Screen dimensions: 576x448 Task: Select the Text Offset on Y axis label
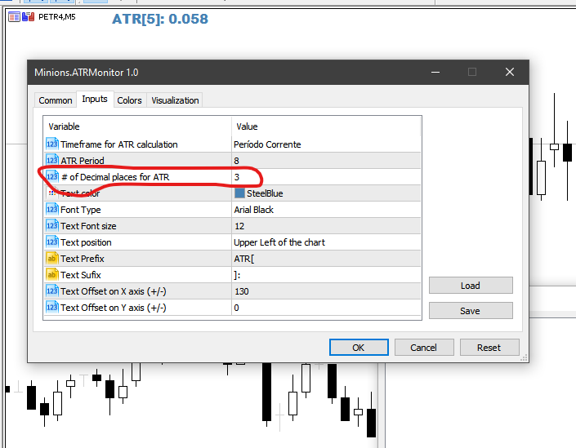(113, 308)
